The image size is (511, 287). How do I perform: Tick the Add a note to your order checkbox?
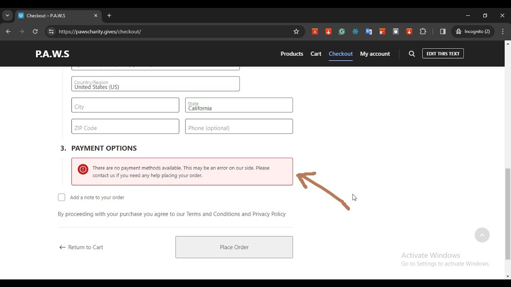(x=61, y=197)
